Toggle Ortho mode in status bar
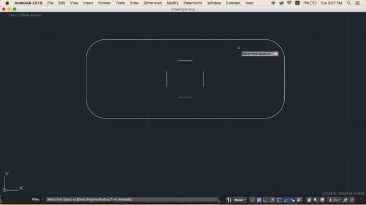Image resolution: width=366 pixels, height=205 pixels. coord(265,200)
